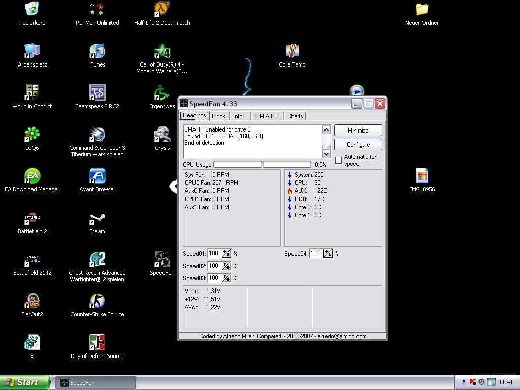This screenshot has height=390, width=520.
Task: Click the Speed02 value field
Action: (215, 266)
